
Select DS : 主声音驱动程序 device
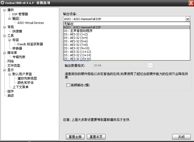point(127,31)
